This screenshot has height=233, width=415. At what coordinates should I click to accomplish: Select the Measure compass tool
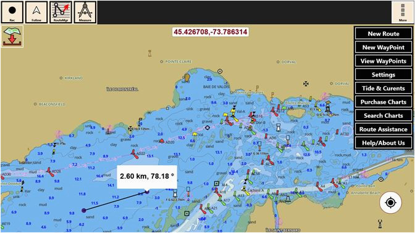(85, 12)
